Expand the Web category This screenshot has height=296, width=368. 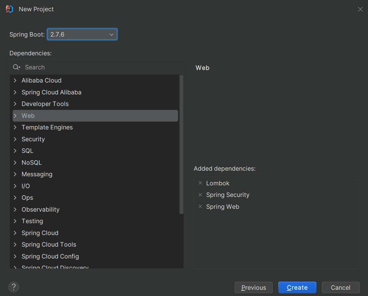15,116
